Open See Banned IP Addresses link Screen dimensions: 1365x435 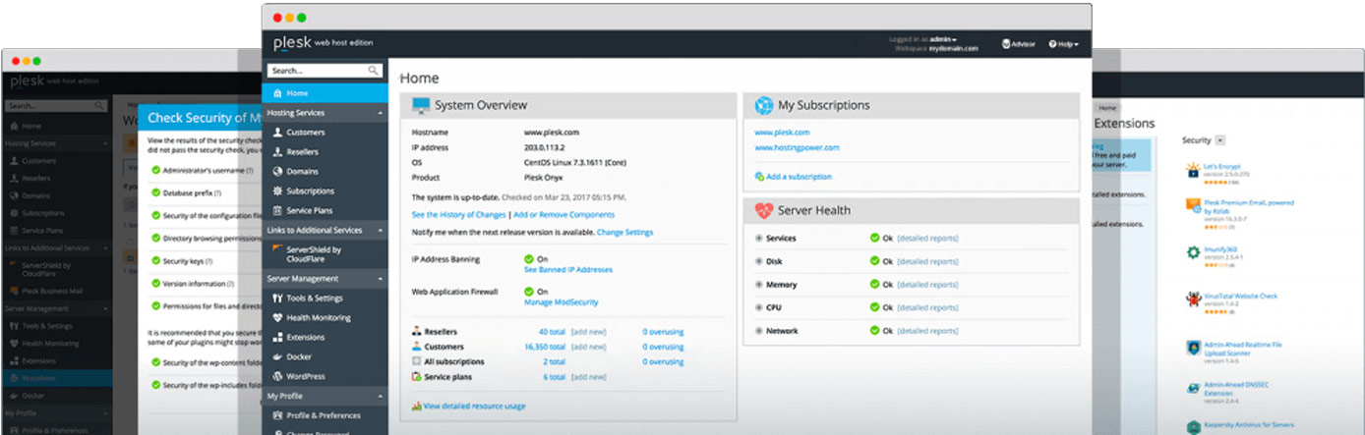pyautogui.click(x=567, y=270)
